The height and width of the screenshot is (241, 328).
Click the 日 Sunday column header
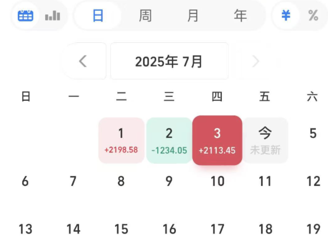point(26,97)
